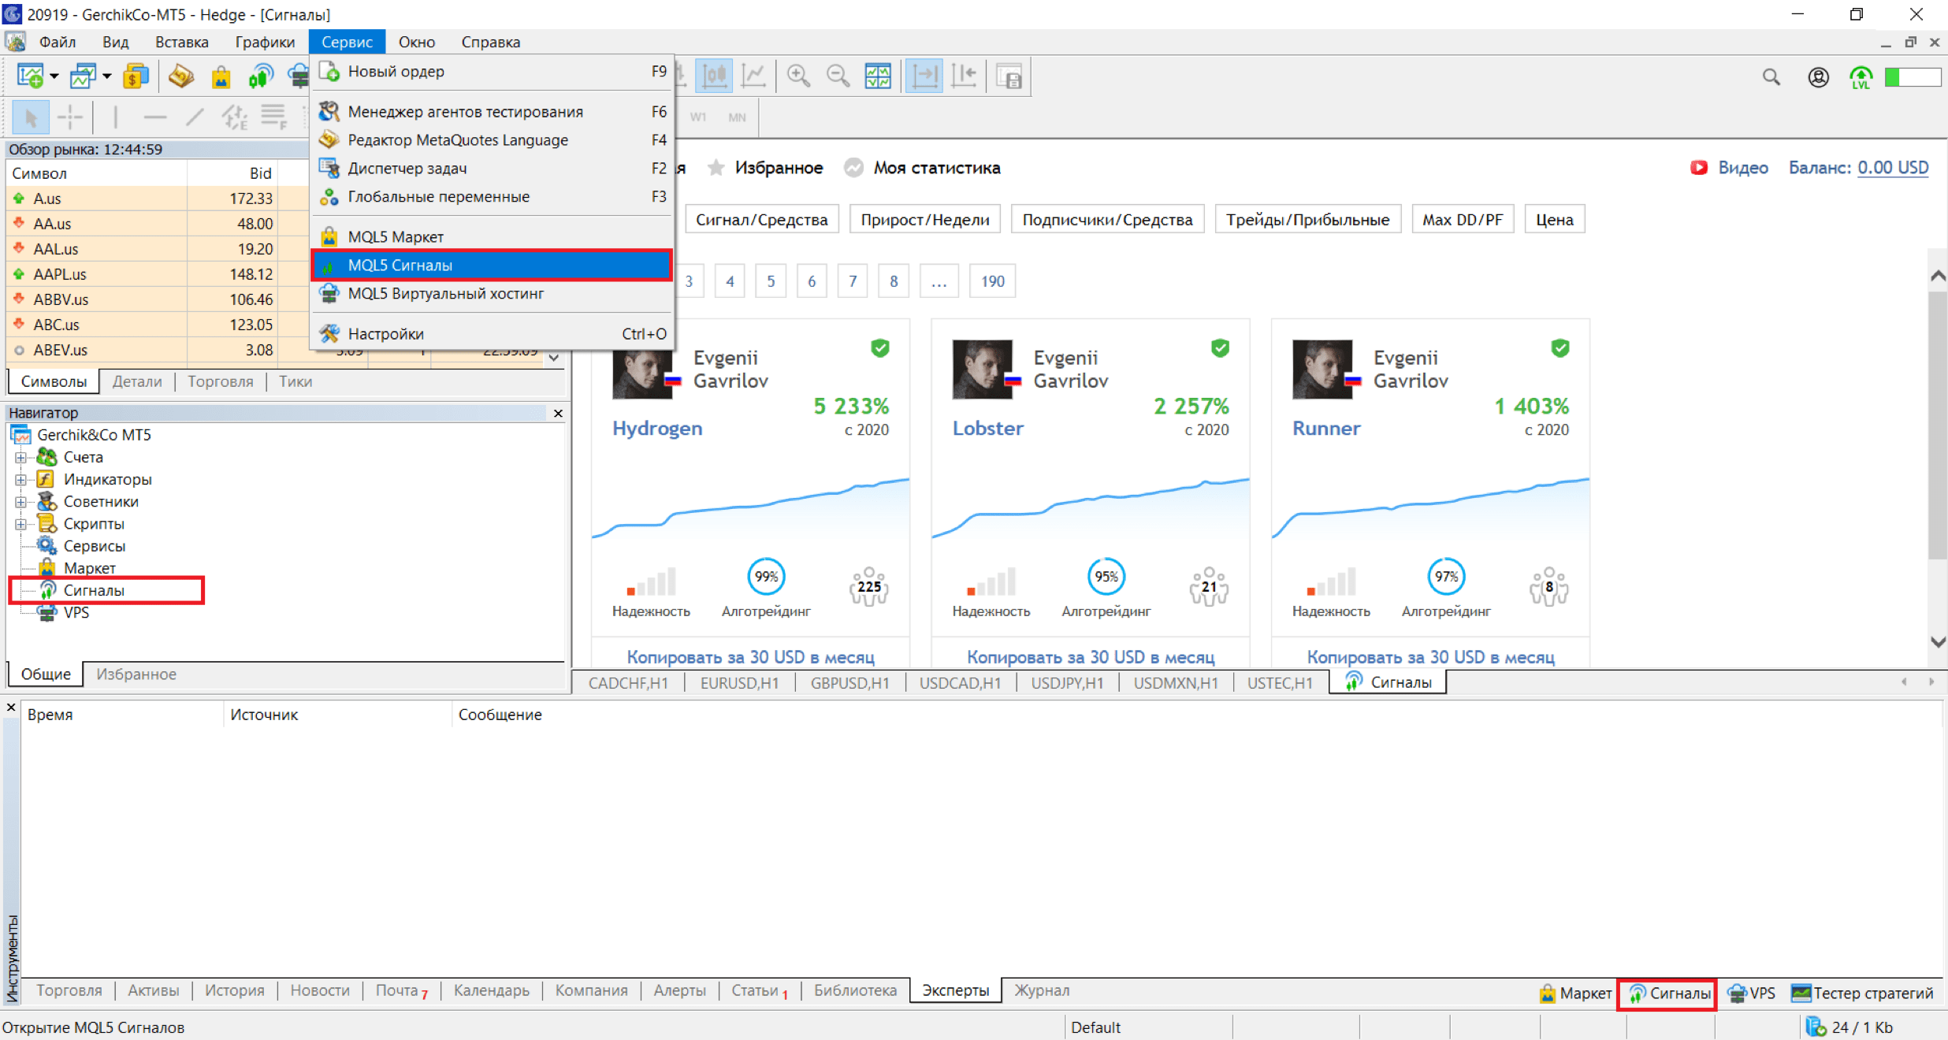Select the crosshair cursor tool
Image resolution: width=1948 pixels, height=1040 pixels.
pyautogui.click(x=70, y=117)
